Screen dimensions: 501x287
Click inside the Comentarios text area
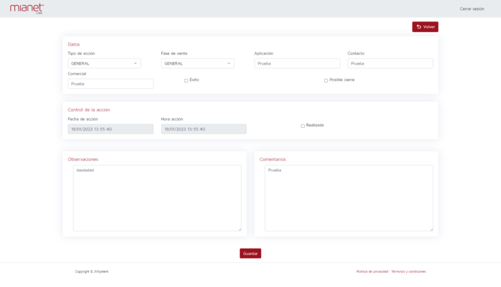(x=348, y=198)
